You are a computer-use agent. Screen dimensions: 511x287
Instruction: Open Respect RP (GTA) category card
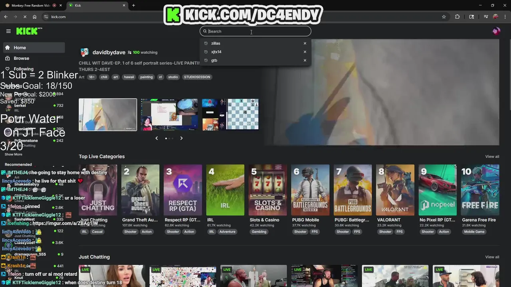tap(183, 190)
